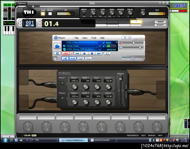Move the Balance fader in Mixer Pro
Screen dimensions: 190x149
coord(121,79)
